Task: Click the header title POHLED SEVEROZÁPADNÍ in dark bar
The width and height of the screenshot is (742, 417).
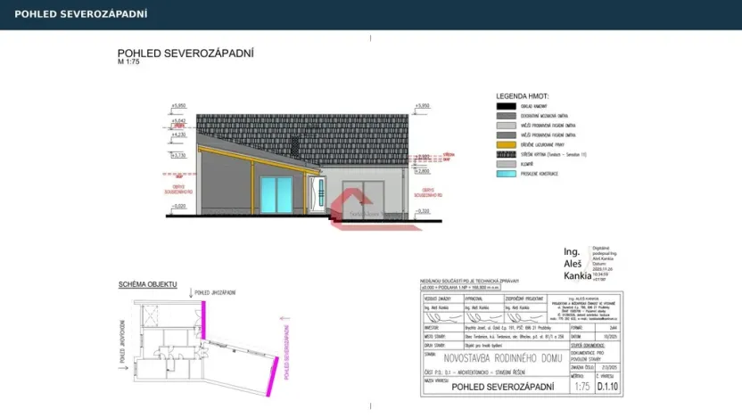Action: [81, 14]
